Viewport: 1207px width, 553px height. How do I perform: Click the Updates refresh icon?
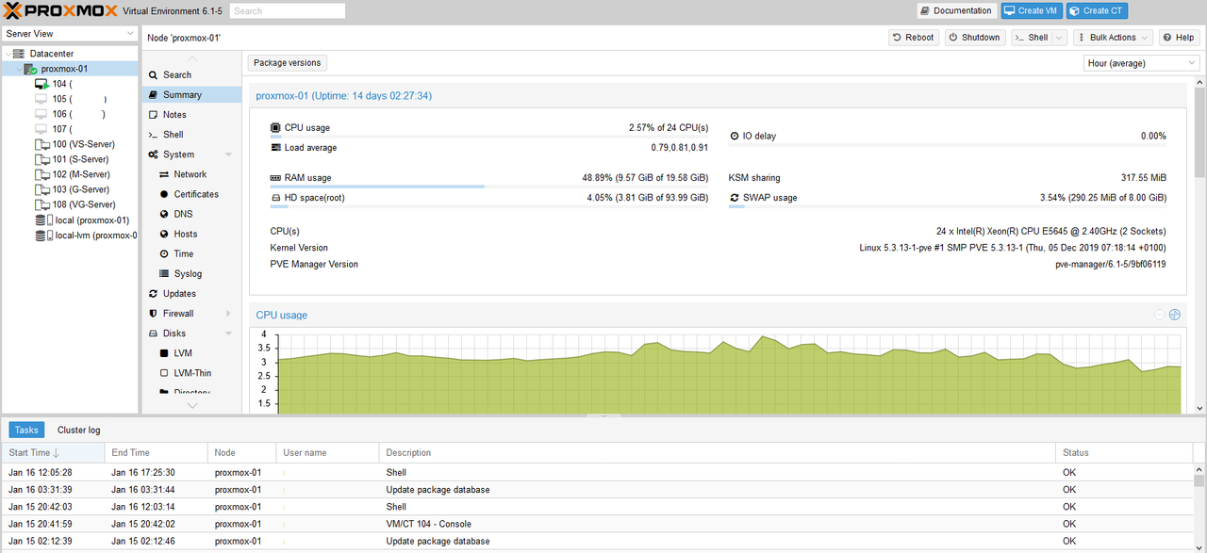pyautogui.click(x=153, y=294)
